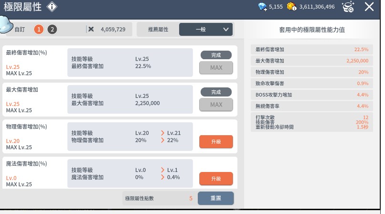385x214 pixels.
Task: Click the 完成 badge for 最大傷害增加
Action: (216, 92)
